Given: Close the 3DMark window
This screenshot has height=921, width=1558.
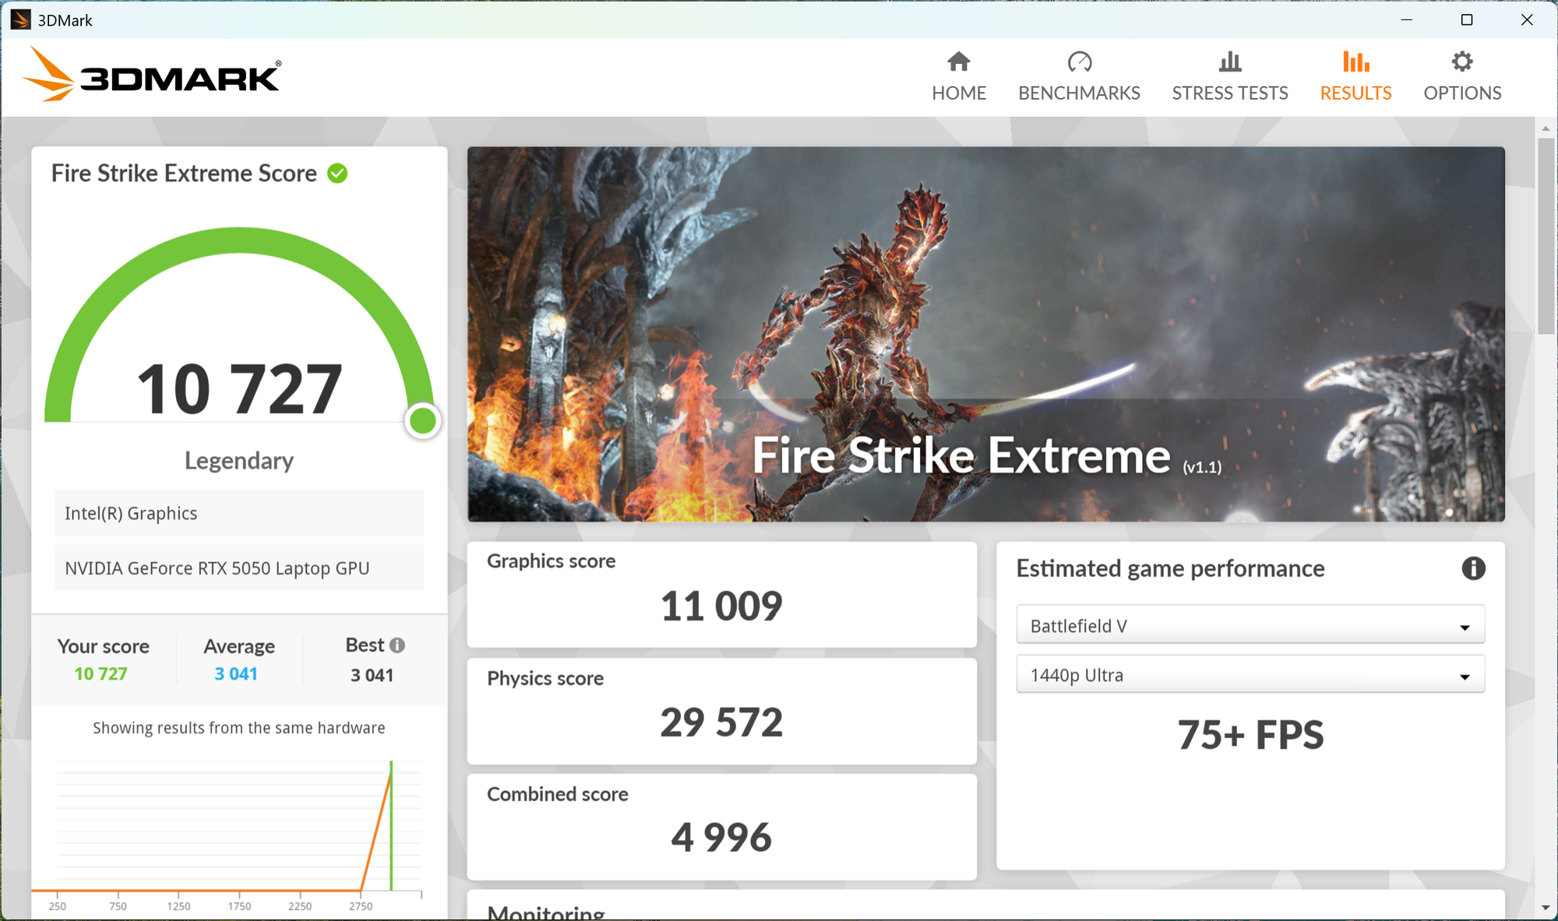Looking at the screenshot, I should pyautogui.click(x=1527, y=19).
